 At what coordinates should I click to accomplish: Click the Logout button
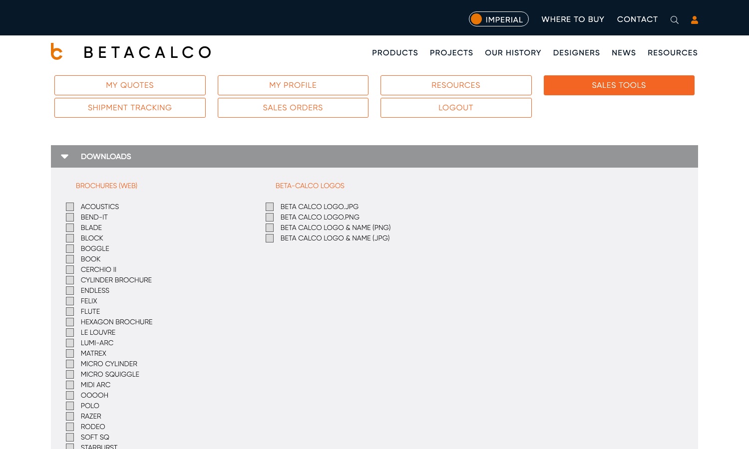click(x=456, y=108)
